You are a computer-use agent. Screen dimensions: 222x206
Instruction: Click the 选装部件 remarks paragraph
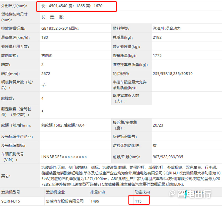pos(131,176)
